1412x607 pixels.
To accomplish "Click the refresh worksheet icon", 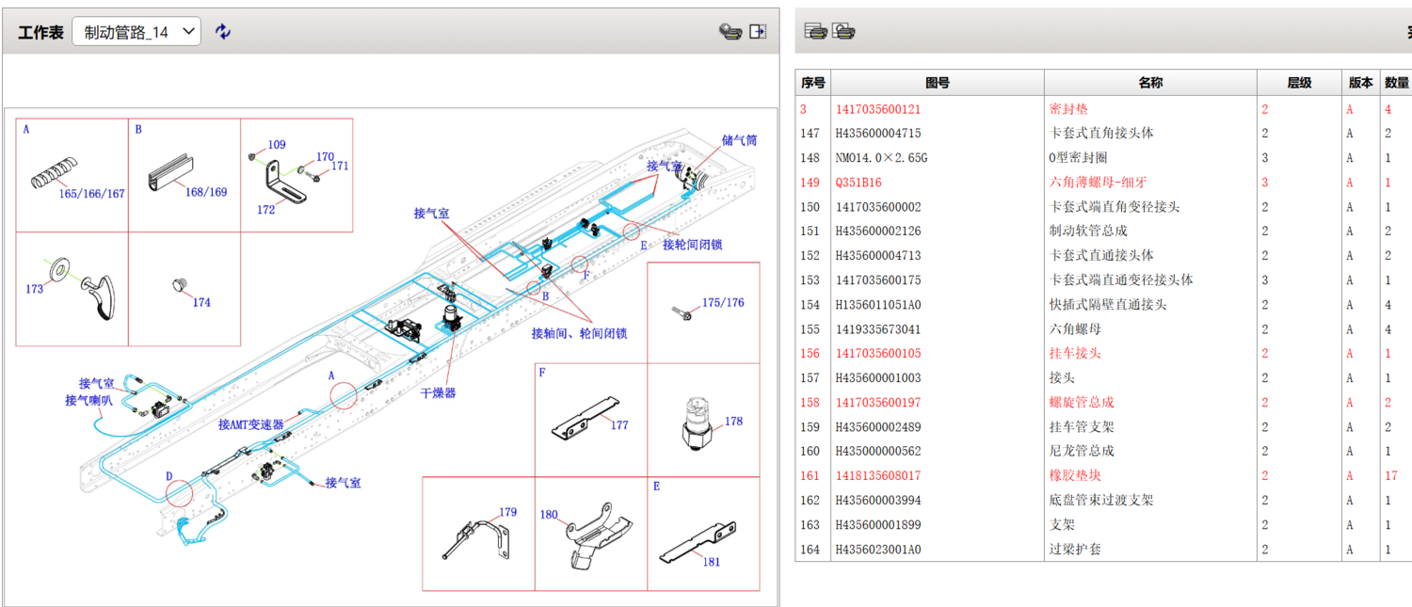I will (x=223, y=30).
